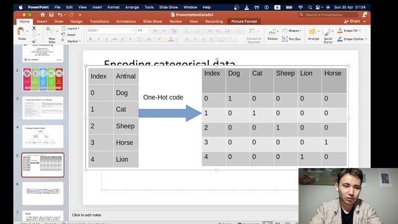Click the Apple menu icon
The image size is (398, 224).
coord(21,7)
